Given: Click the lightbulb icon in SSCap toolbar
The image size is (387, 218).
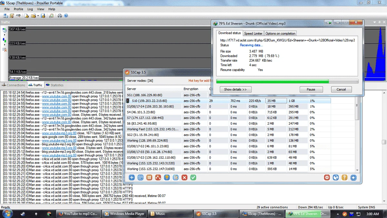Looking at the screenshot, I should pos(167,177).
